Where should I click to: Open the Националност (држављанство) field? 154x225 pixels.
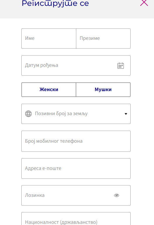[76, 219]
